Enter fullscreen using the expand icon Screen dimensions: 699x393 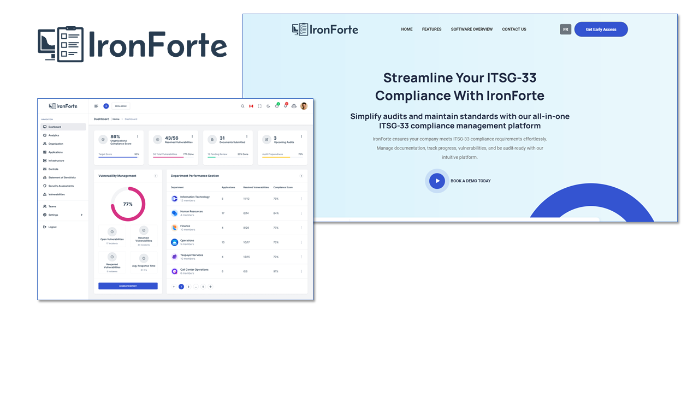tap(260, 106)
